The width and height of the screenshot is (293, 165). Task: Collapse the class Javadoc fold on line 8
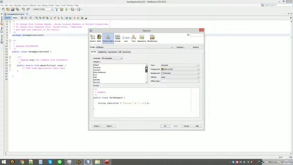pyautogui.click(x=10, y=41)
